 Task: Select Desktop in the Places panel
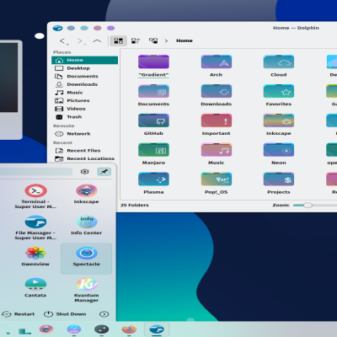click(x=84, y=68)
